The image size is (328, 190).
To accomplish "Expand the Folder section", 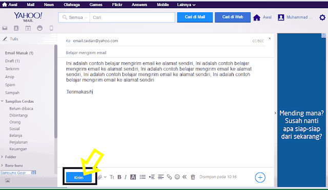I will point(2,157).
